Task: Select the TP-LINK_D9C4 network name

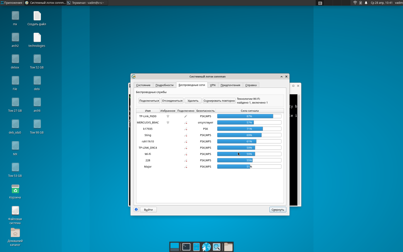Action: pos(148,148)
